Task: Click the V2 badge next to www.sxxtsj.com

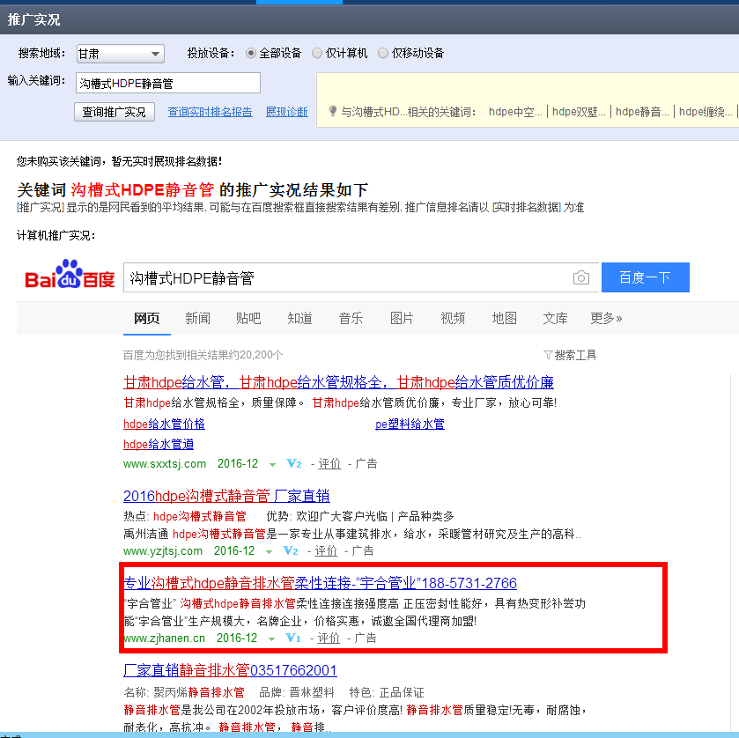Action: tap(294, 464)
